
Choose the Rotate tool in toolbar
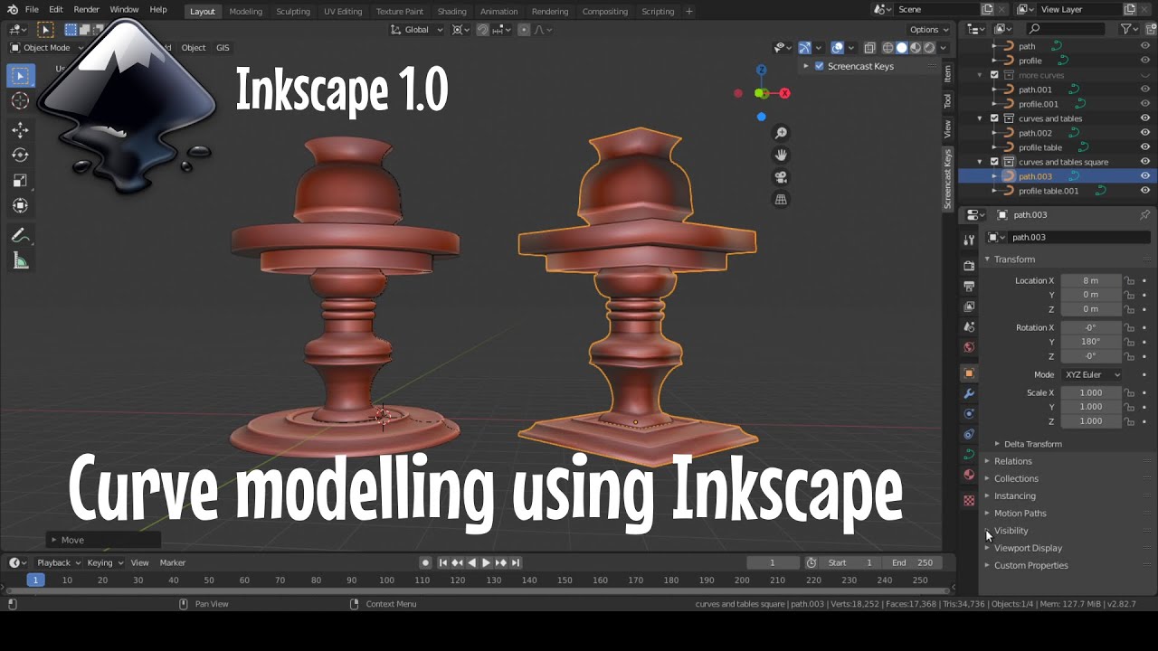tap(20, 156)
